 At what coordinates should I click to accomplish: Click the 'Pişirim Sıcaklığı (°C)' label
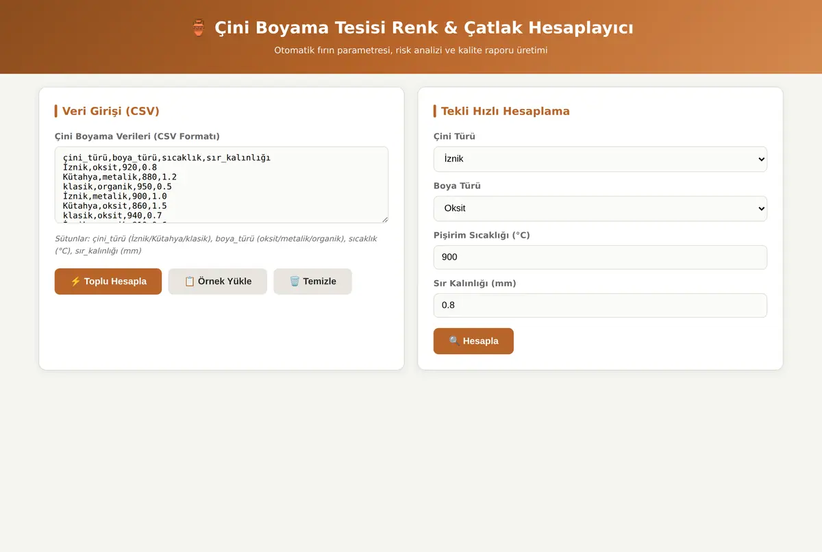482,235
